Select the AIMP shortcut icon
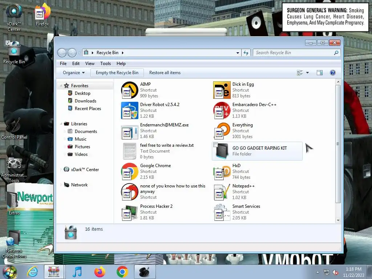The width and height of the screenshot is (372, 279). click(130, 90)
